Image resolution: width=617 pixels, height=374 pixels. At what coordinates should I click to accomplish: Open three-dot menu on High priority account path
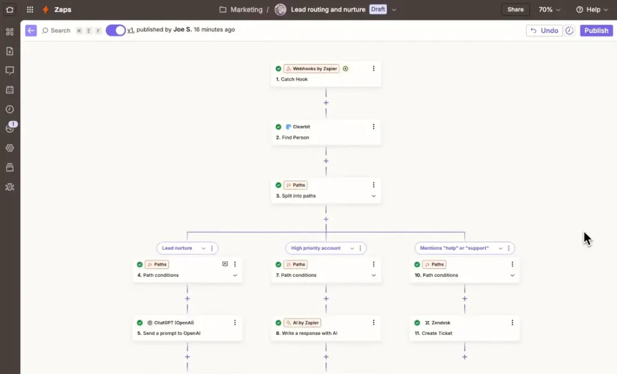(360, 249)
